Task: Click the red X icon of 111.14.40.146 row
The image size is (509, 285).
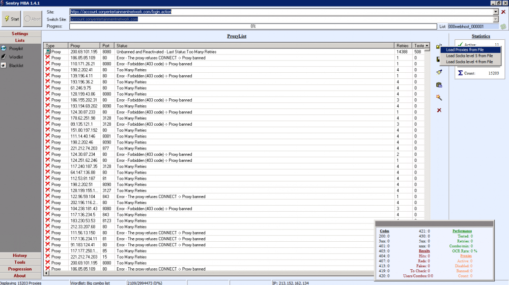Action: pos(48,136)
